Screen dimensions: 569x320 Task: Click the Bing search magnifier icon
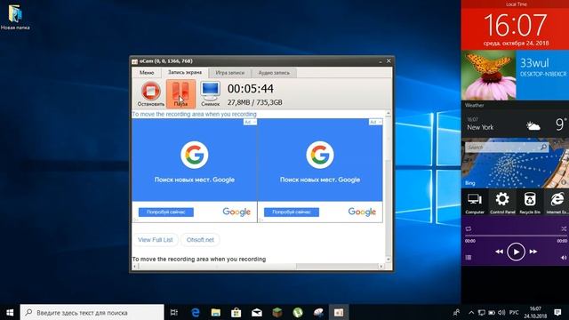tap(543, 147)
